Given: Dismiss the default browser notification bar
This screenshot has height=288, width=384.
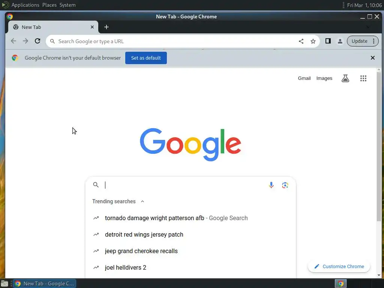Looking at the screenshot, I should coord(372,58).
